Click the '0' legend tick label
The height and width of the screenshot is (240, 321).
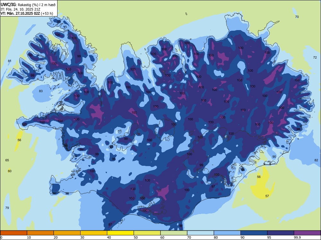(1, 237)
